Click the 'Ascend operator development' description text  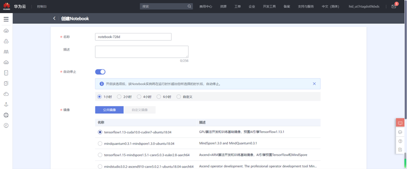click(258, 166)
